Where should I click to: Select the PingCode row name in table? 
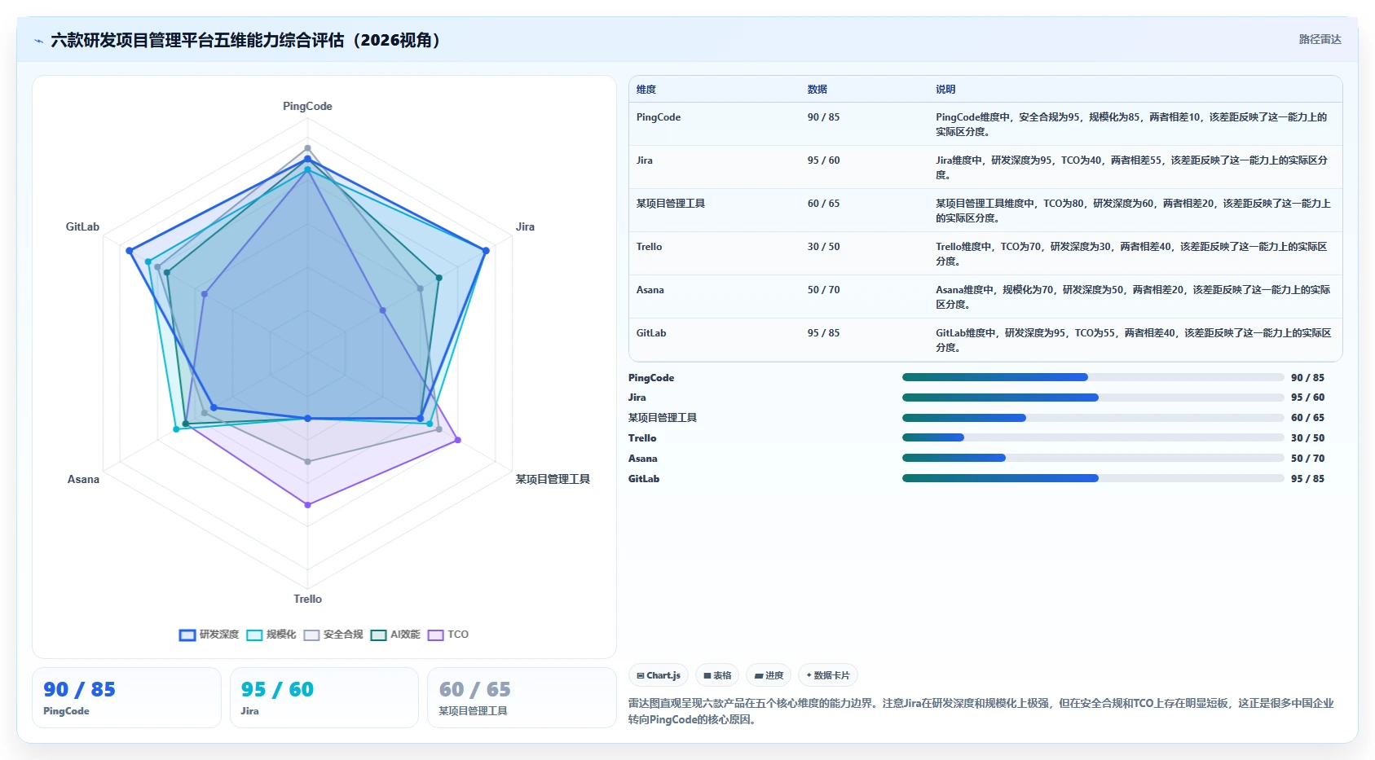[x=659, y=117]
